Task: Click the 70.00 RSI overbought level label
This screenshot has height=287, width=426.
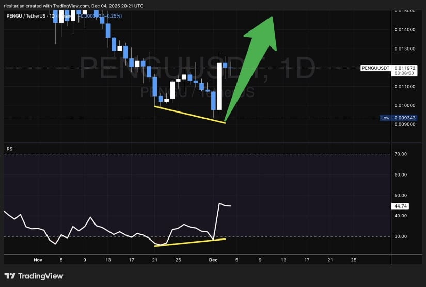Action: pyautogui.click(x=401, y=154)
